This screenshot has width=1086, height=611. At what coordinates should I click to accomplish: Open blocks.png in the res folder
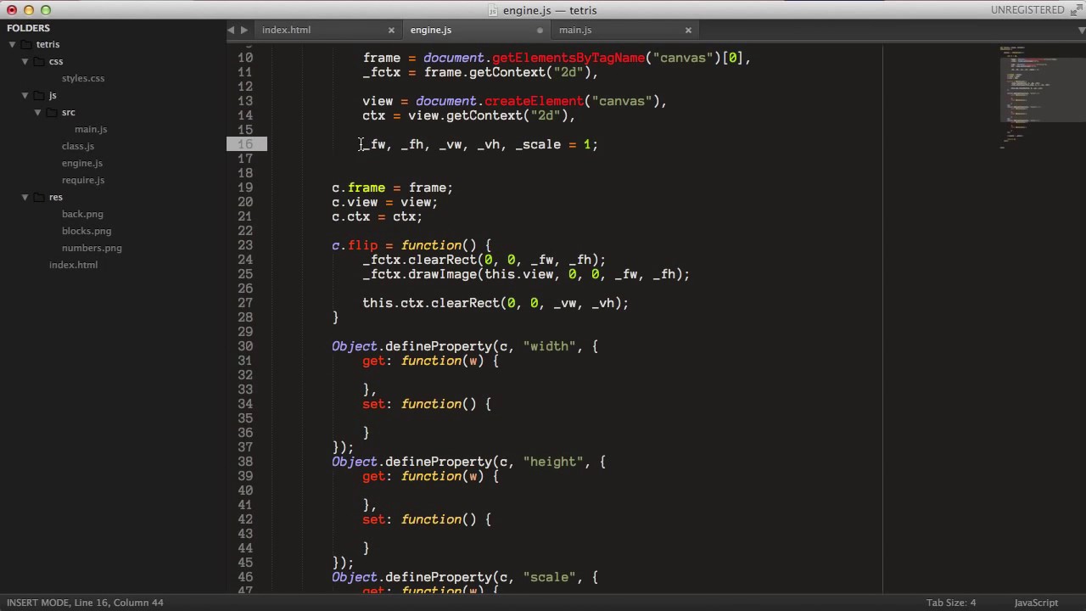pyautogui.click(x=87, y=231)
